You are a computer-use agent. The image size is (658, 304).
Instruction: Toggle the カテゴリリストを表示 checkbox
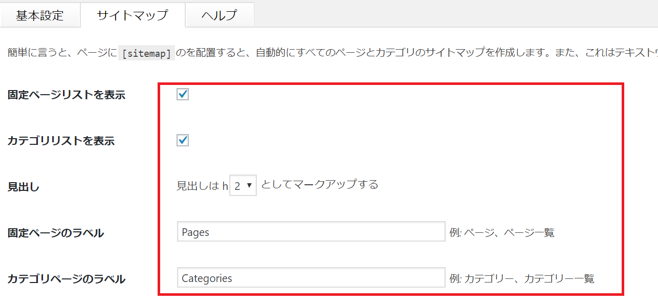[183, 140]
